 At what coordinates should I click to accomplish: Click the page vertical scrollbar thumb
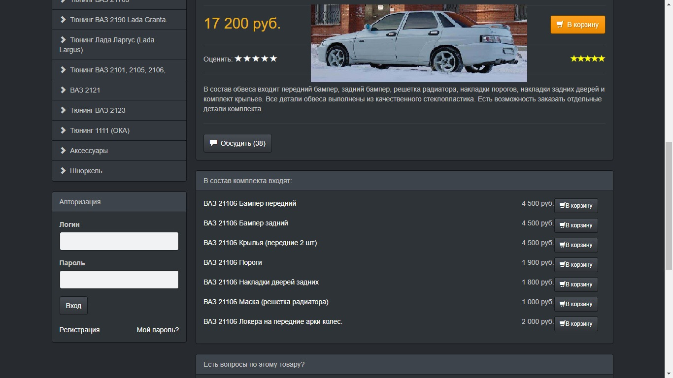click(x=669, y=205)
